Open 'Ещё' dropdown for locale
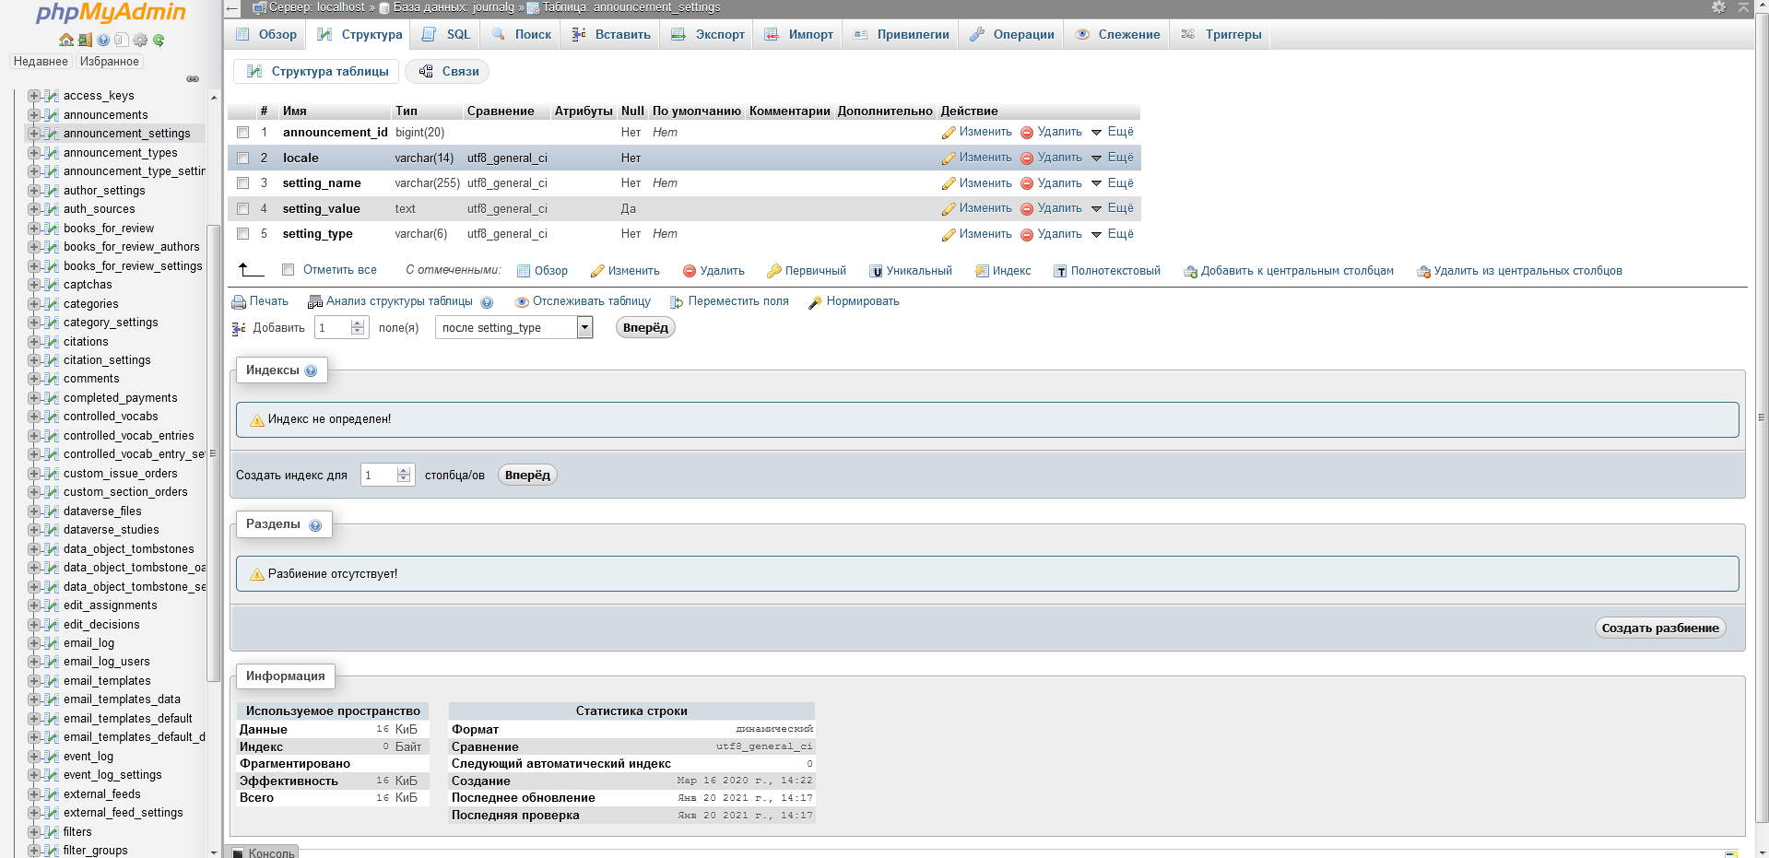The width and height of the screenshot is (1769, 858). [1112, 158]
